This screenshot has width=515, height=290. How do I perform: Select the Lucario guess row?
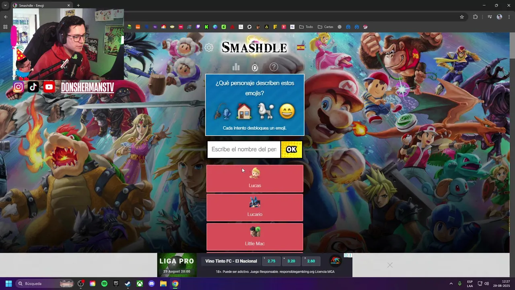tap(255, 207)
